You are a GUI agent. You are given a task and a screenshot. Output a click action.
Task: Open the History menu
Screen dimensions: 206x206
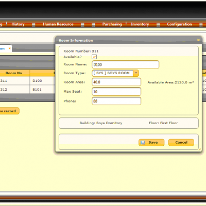tap(18, 24)
